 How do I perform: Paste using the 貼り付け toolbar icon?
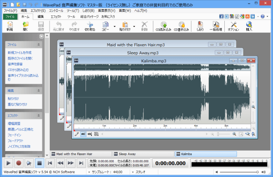coord(125,26)
